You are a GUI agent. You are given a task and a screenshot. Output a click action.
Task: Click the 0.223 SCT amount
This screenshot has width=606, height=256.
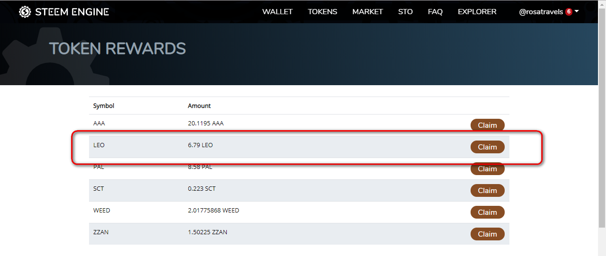[x=202, y=188]
